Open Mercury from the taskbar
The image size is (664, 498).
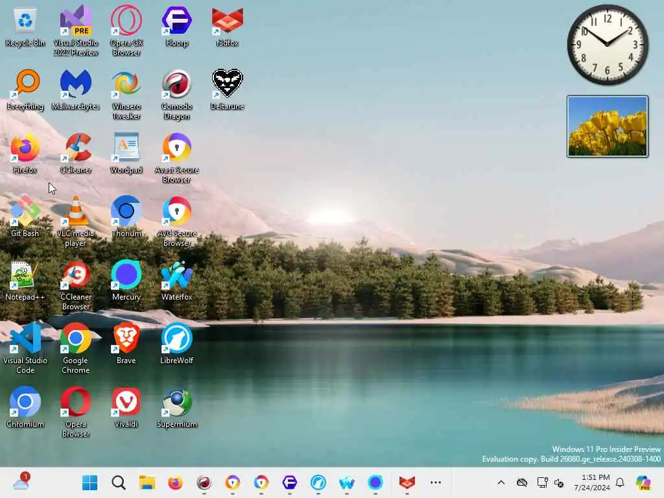[x=375, y=482]
